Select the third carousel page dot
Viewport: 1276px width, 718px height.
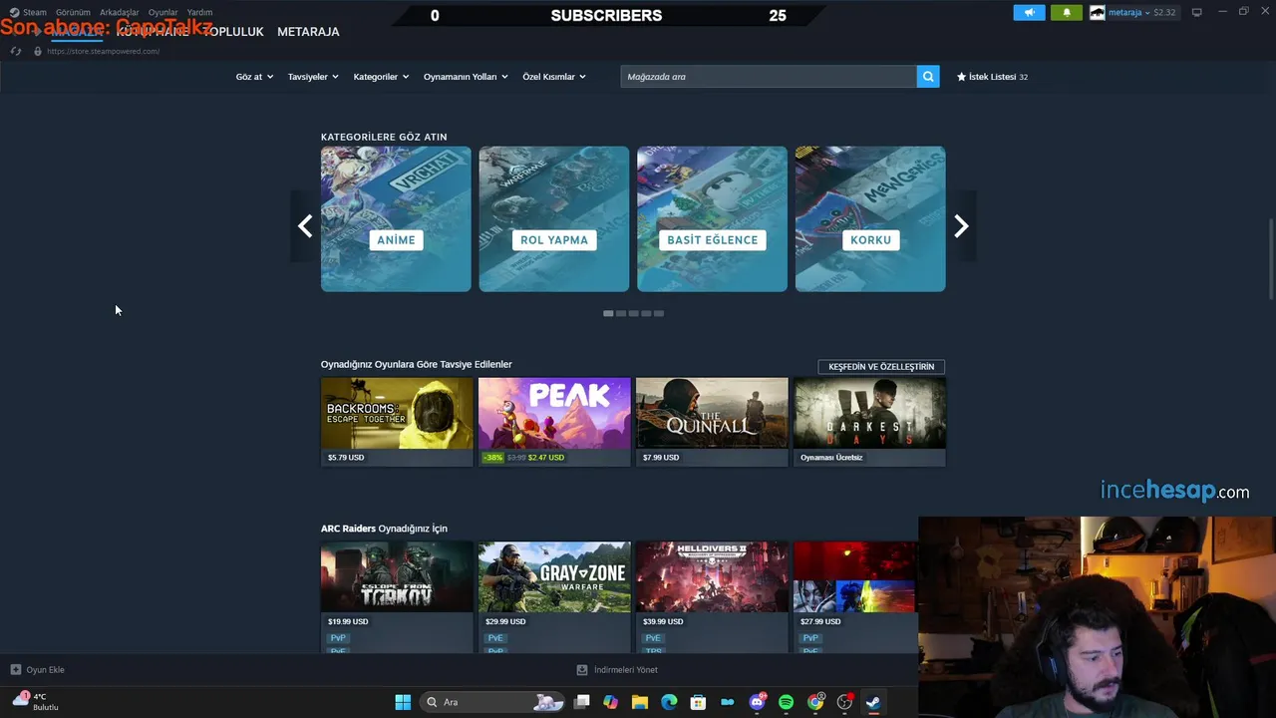[633, 313]
